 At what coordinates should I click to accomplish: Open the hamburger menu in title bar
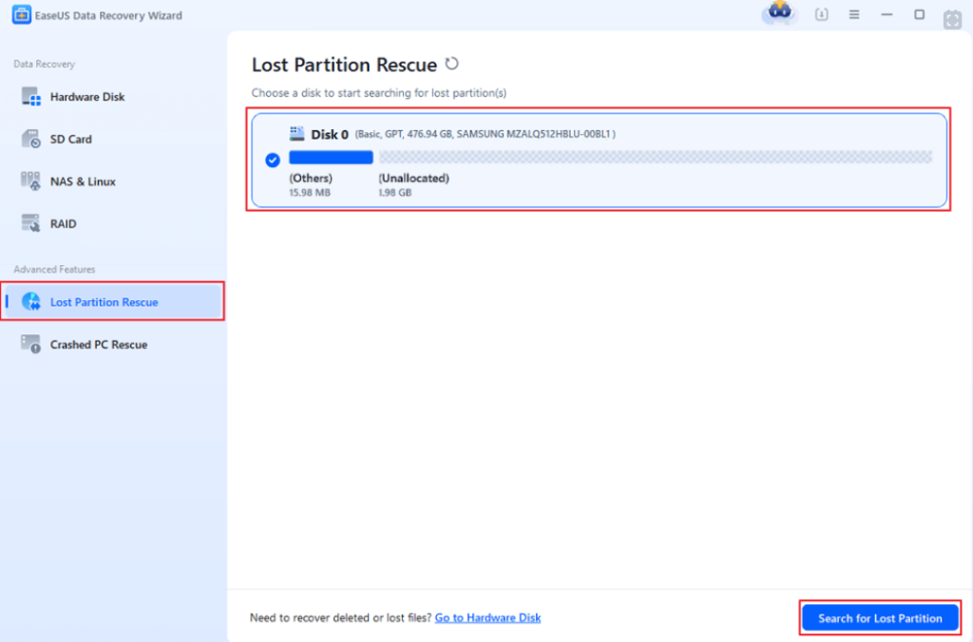pos(854,15)
